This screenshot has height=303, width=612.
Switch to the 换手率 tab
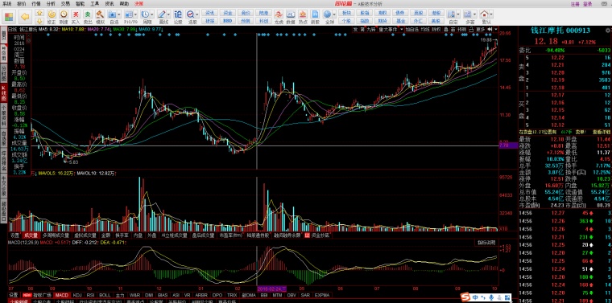(122, 235)
